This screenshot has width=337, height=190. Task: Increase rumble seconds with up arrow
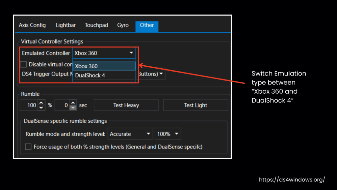(x=73, y=102)
